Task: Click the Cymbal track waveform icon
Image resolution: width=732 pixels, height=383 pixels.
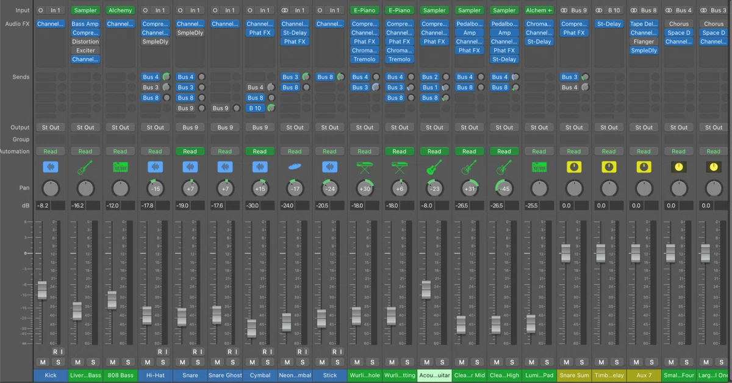Action: click(259, 167)
